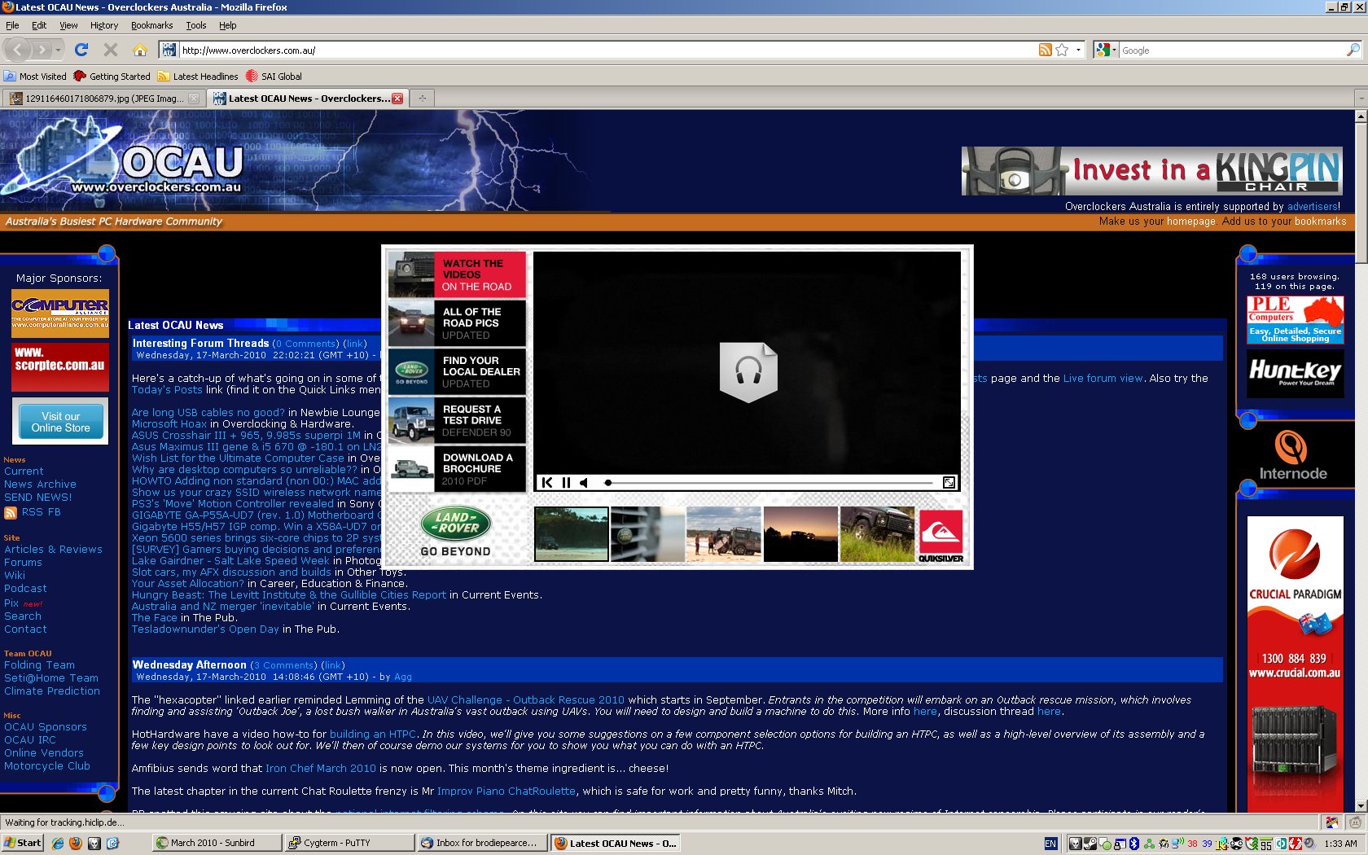
Task: Select All of the Road Pics
Action: pos(456,323)
